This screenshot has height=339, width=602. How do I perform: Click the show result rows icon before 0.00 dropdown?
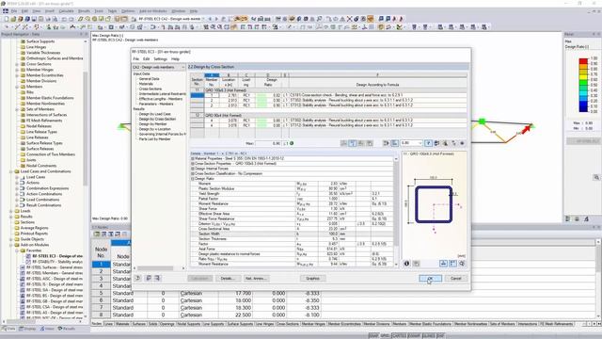[386, 143]
